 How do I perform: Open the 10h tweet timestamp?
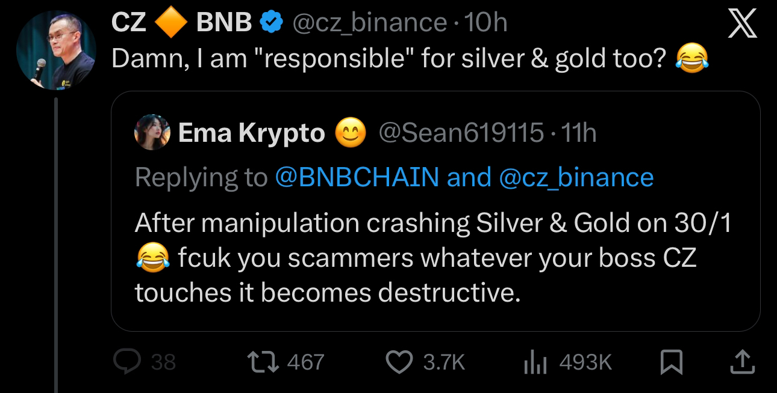[487, 23]
